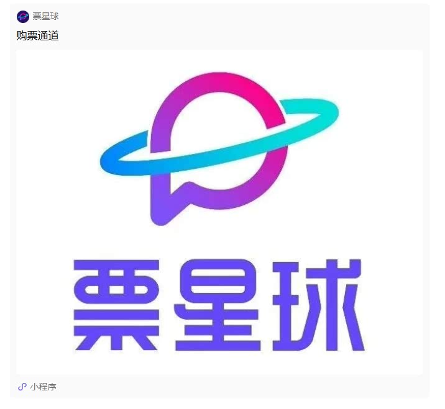The width and height of the screenshot is (445, 409).
Task: Select the 购 character in the title
Action: click(x=22, y=36)
